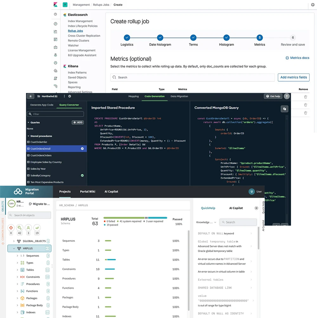The image size is (317, 318).
Task: Click the system repaired wrench icon
Action: pyautogui.click(x=20, y=228)
